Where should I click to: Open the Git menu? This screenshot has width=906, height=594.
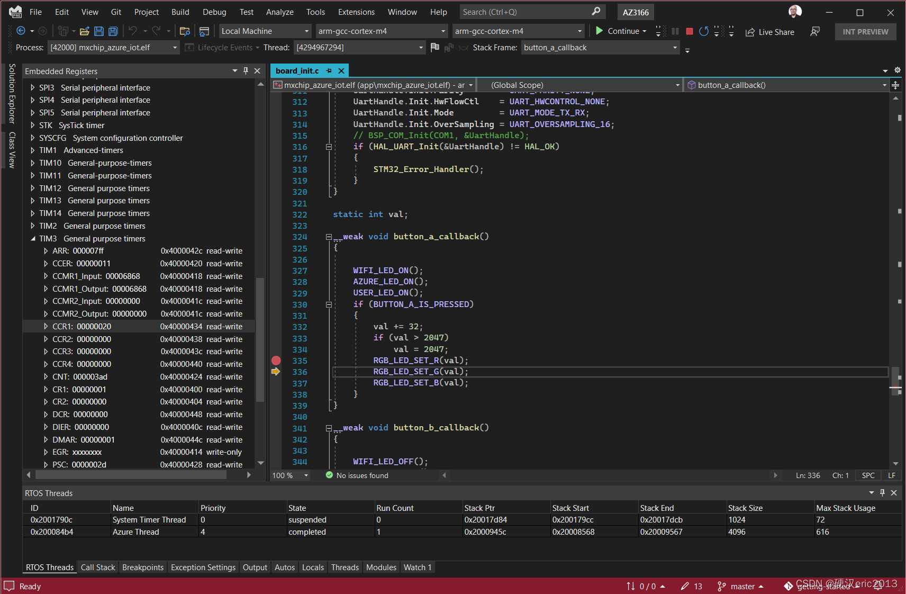(116, 12)
